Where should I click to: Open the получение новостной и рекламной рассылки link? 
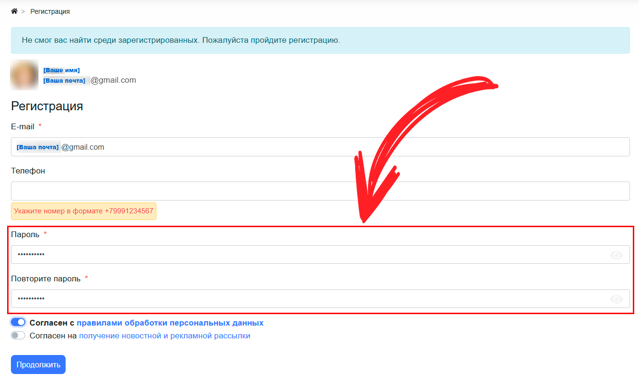pos(164,336)
